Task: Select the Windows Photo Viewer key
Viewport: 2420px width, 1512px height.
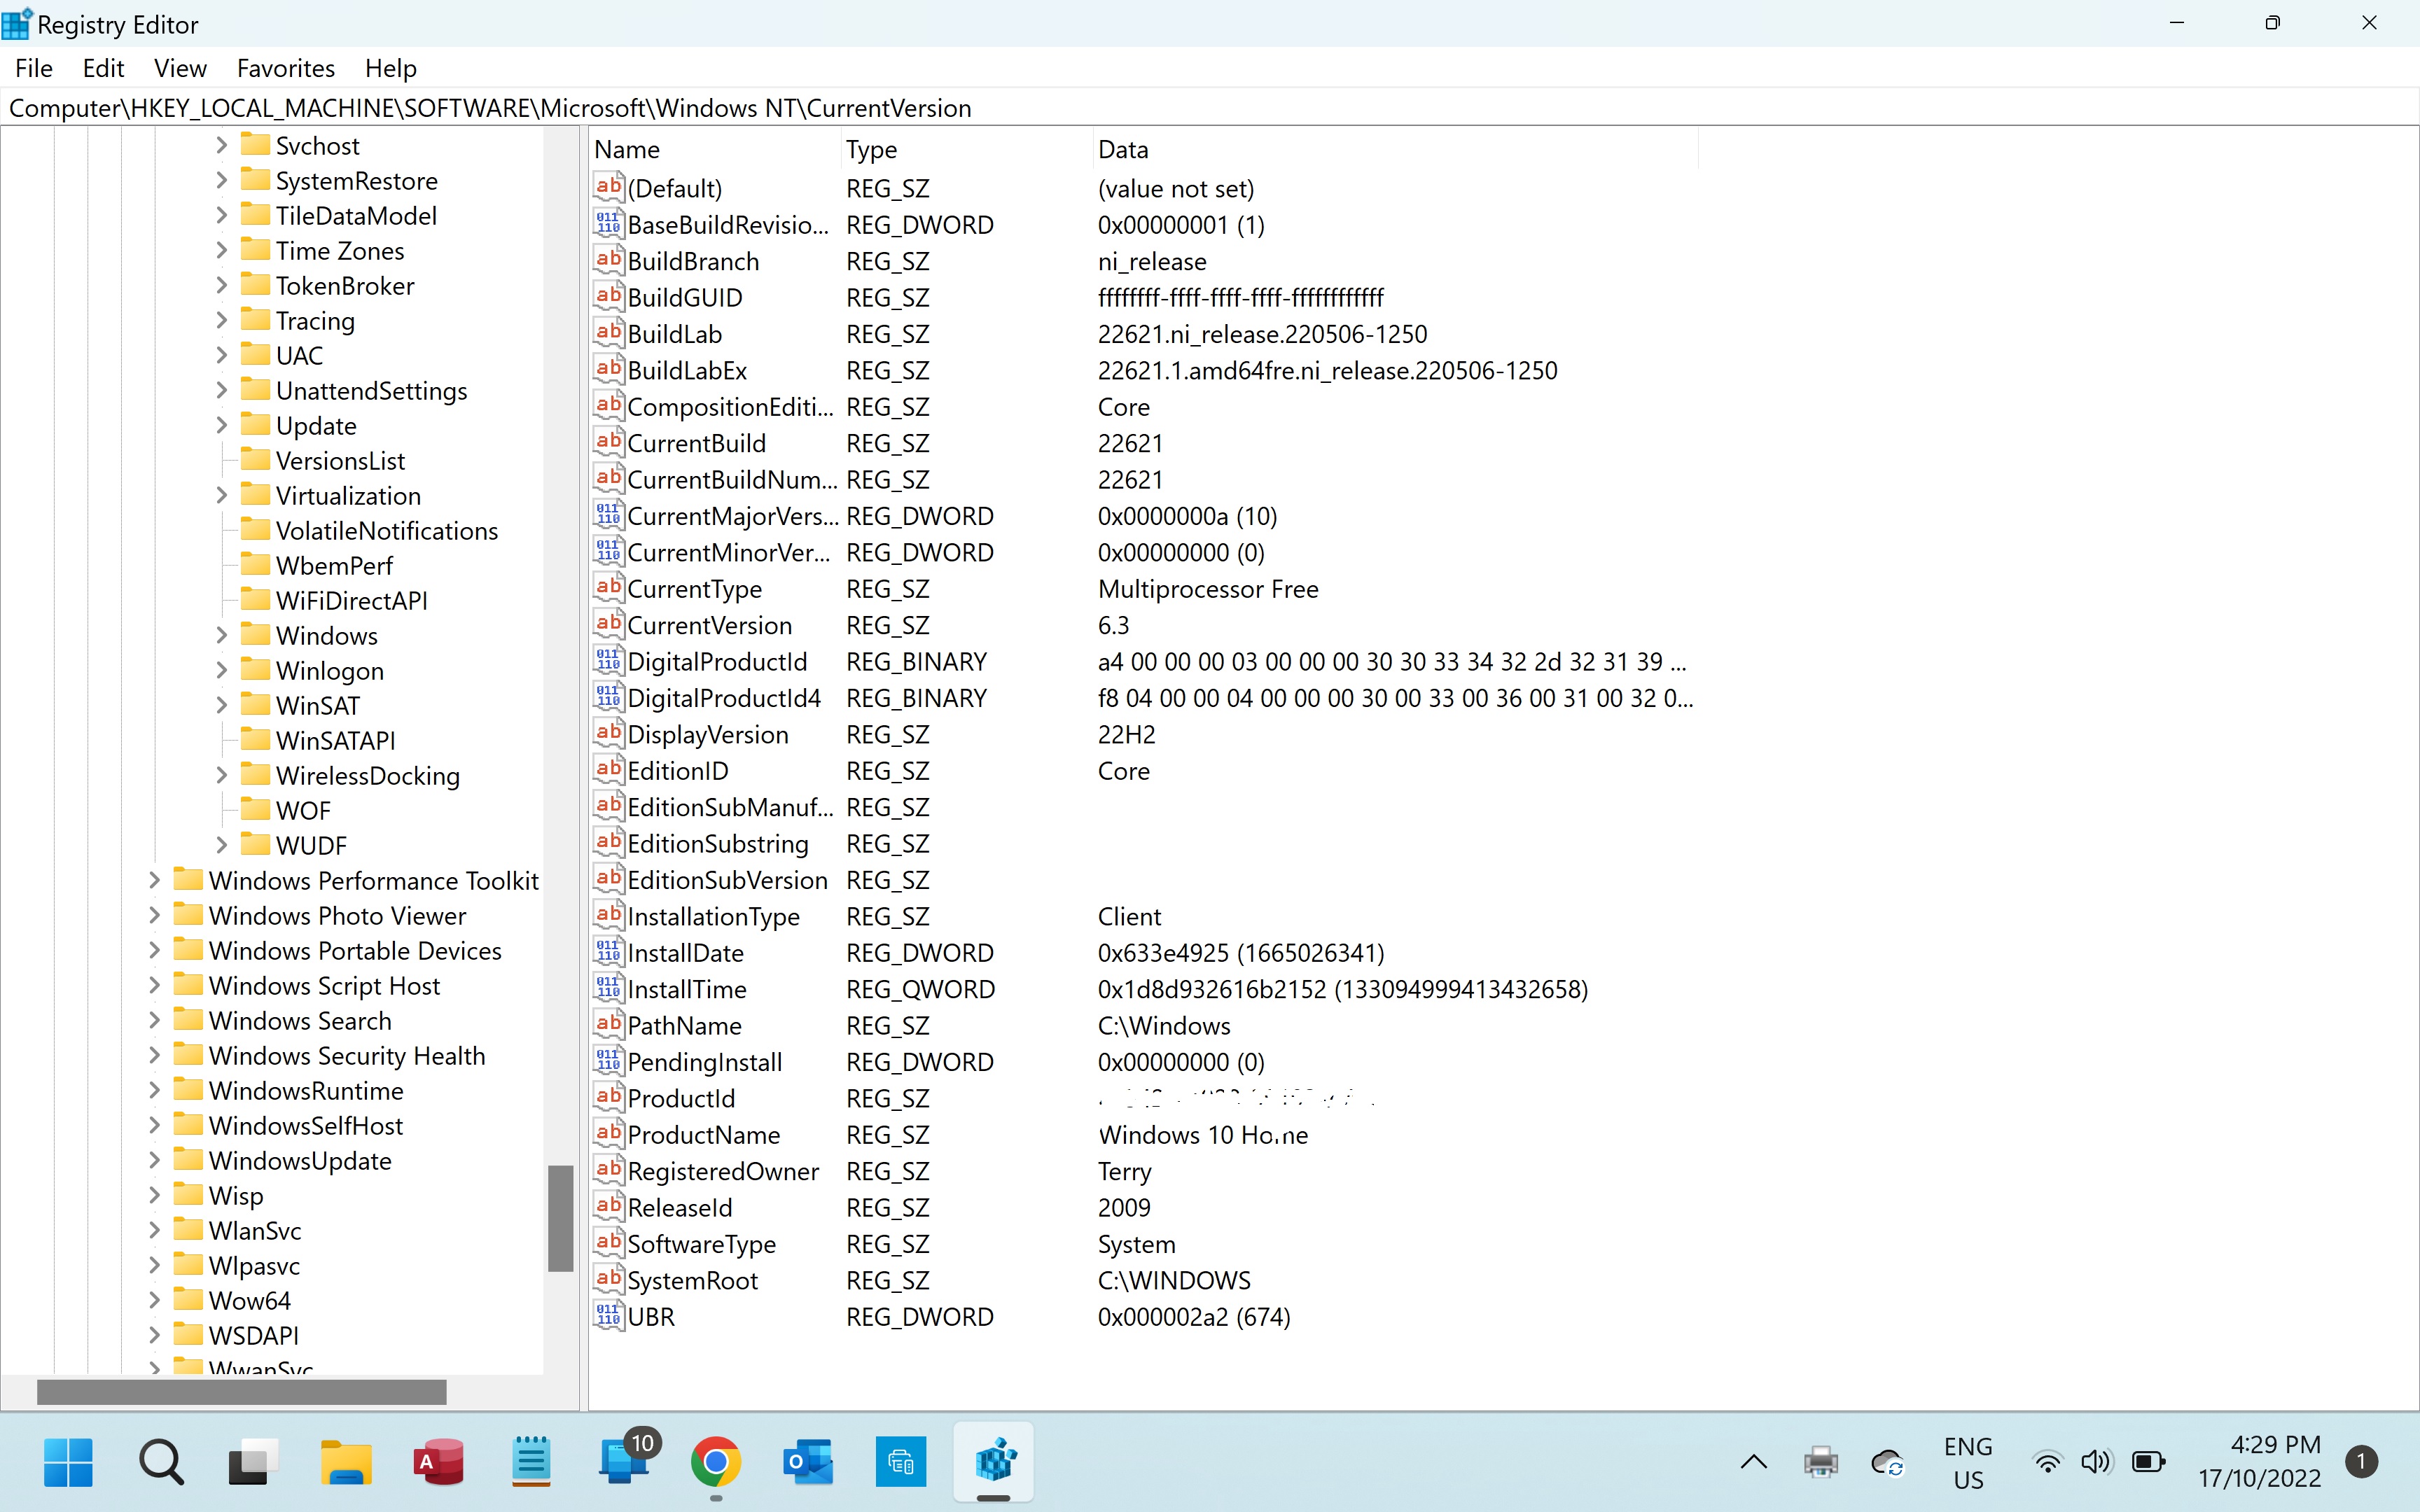Action: point(337,915)
